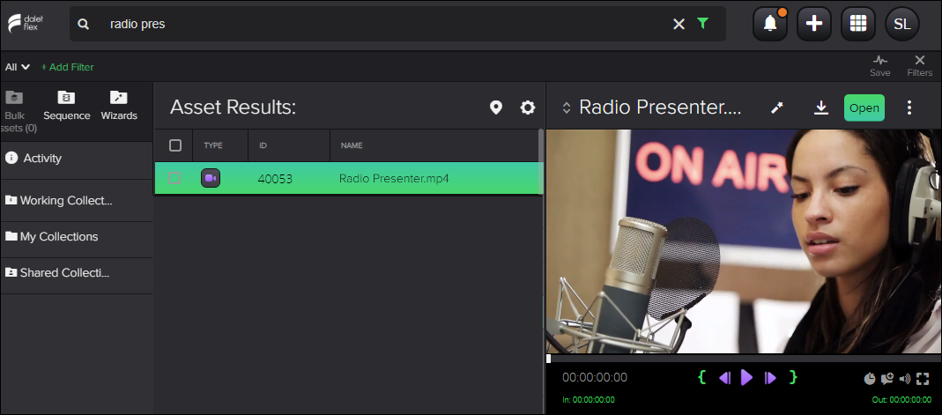Viewport: 942px width, 415px height.
Task: Click the location pin in Asset Results
Action: (x=496, y=107)
